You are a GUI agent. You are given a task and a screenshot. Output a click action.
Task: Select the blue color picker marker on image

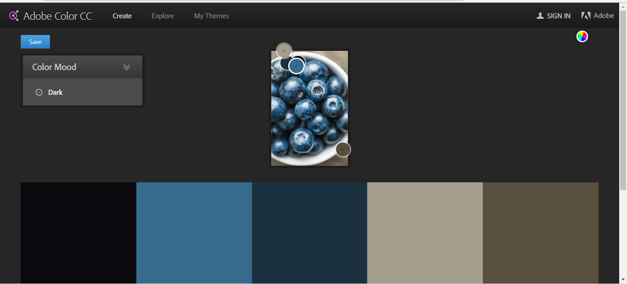(297, 66)
